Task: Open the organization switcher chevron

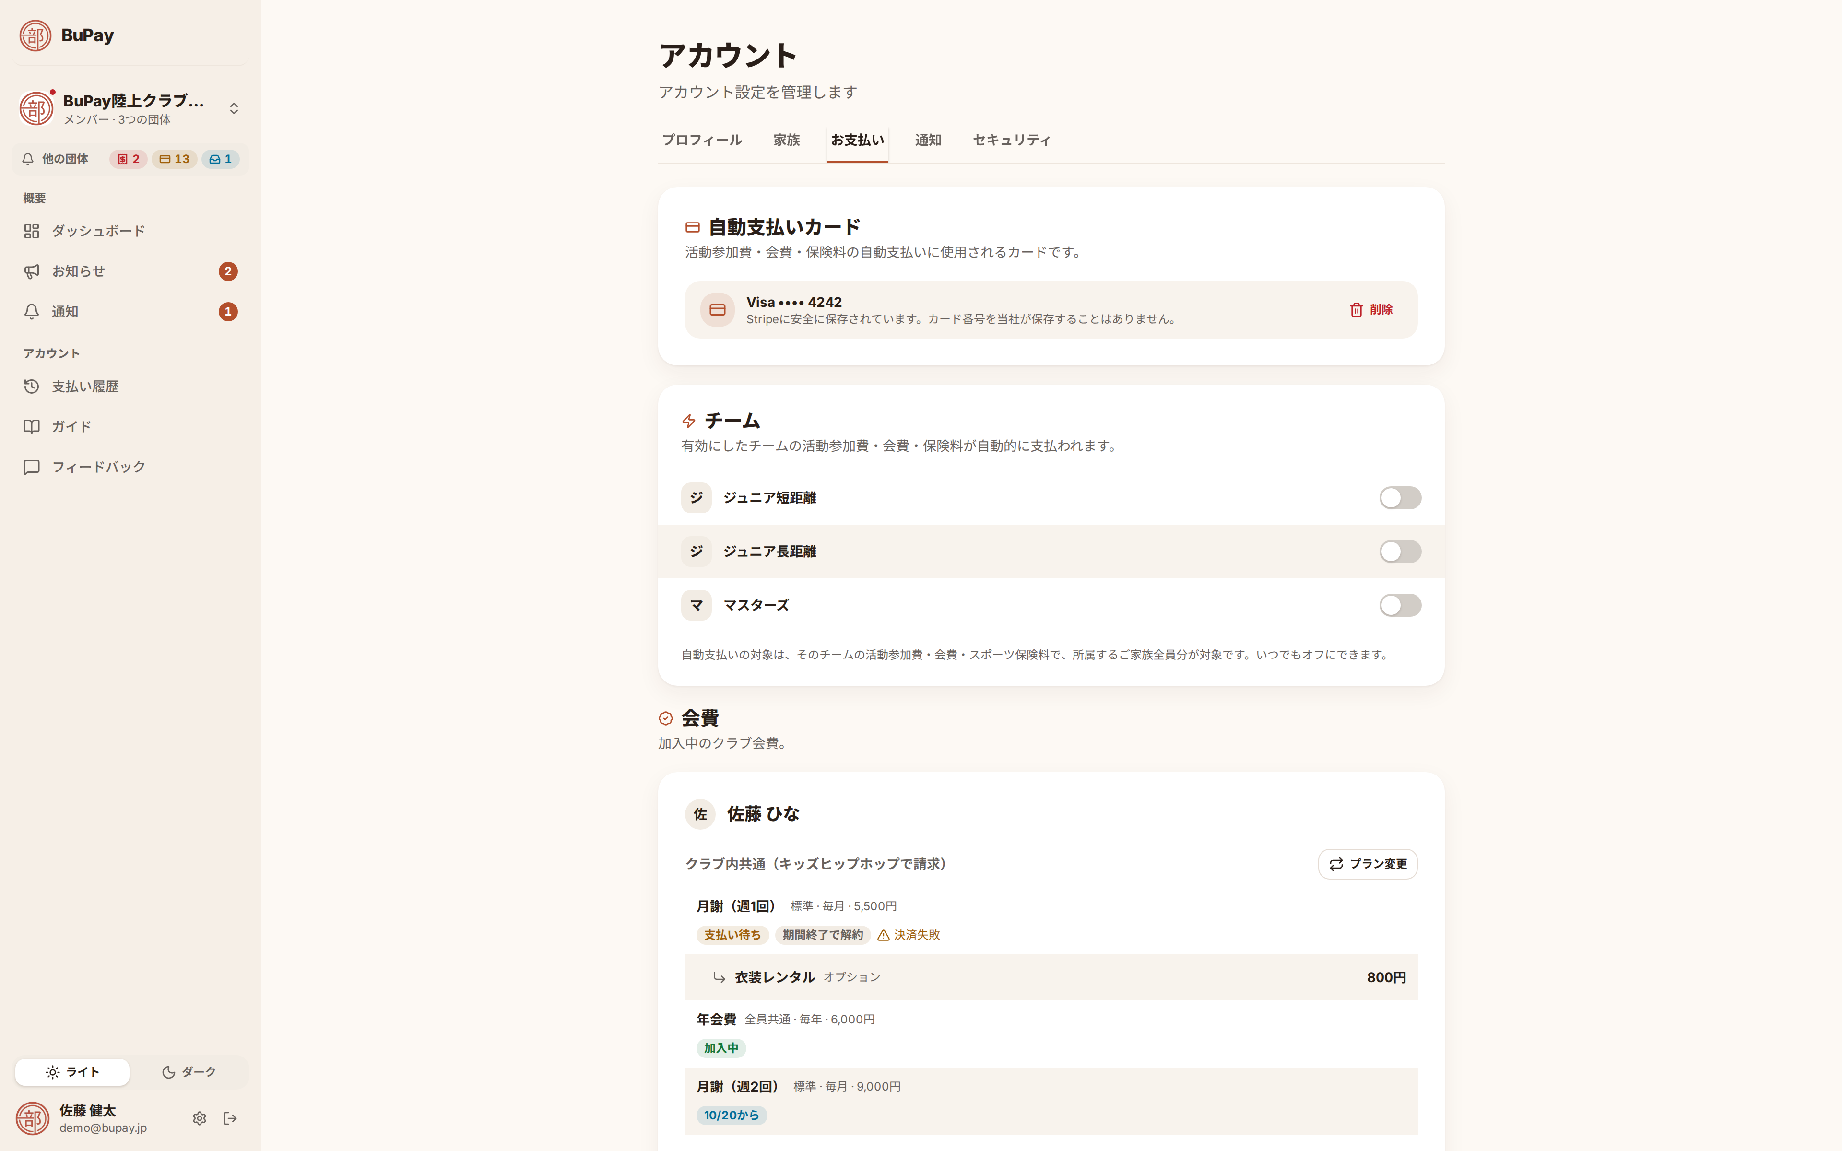Action: pyautogui.click(x=234, y=109)
